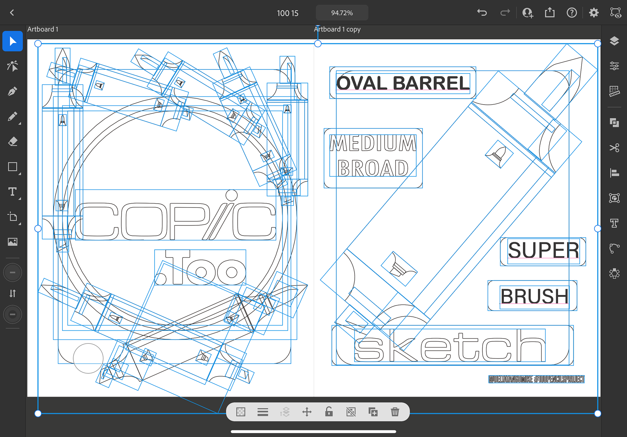Open the Help menu
This screenshot has height=437, width=627.
click(x=571, y=13)
